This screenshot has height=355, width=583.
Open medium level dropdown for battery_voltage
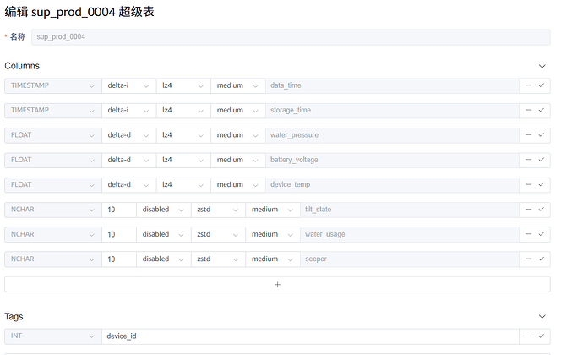(x=238, y=160)
